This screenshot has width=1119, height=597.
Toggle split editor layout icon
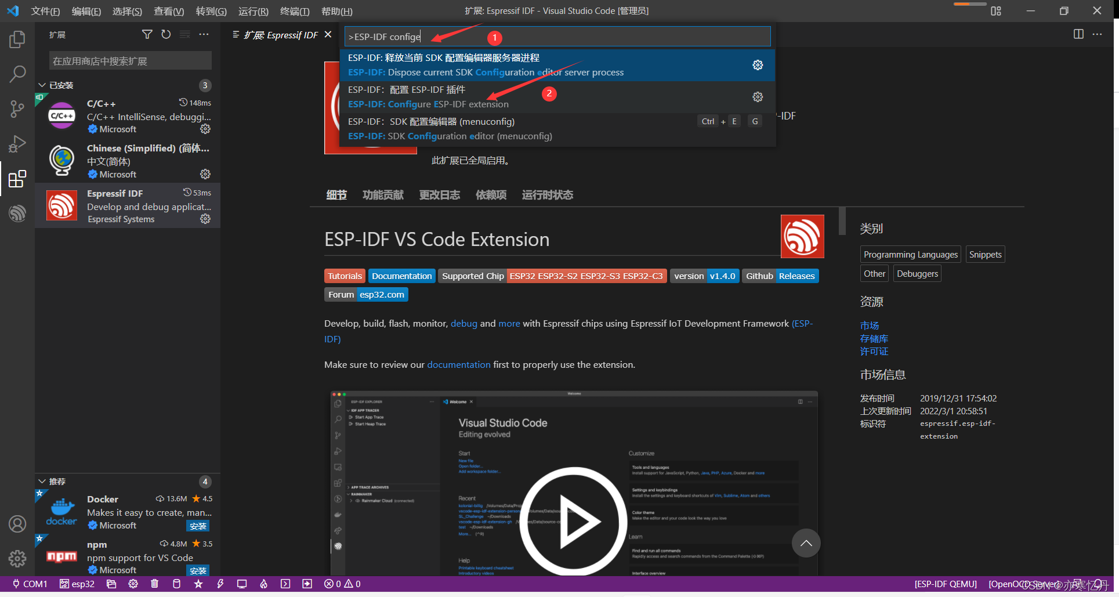tap(1078, 34)
